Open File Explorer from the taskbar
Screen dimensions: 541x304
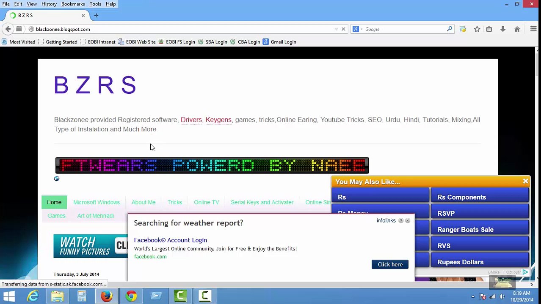point(58,296)
